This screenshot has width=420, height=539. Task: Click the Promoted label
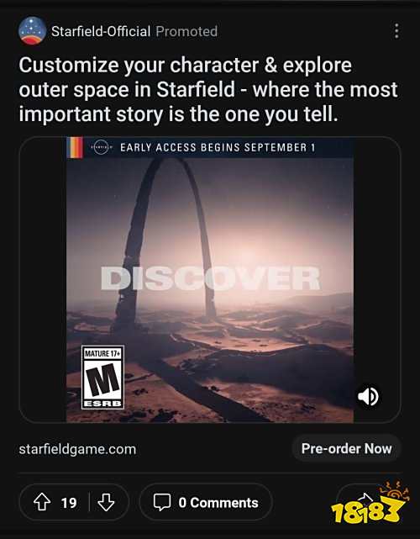tap(186, 32)
